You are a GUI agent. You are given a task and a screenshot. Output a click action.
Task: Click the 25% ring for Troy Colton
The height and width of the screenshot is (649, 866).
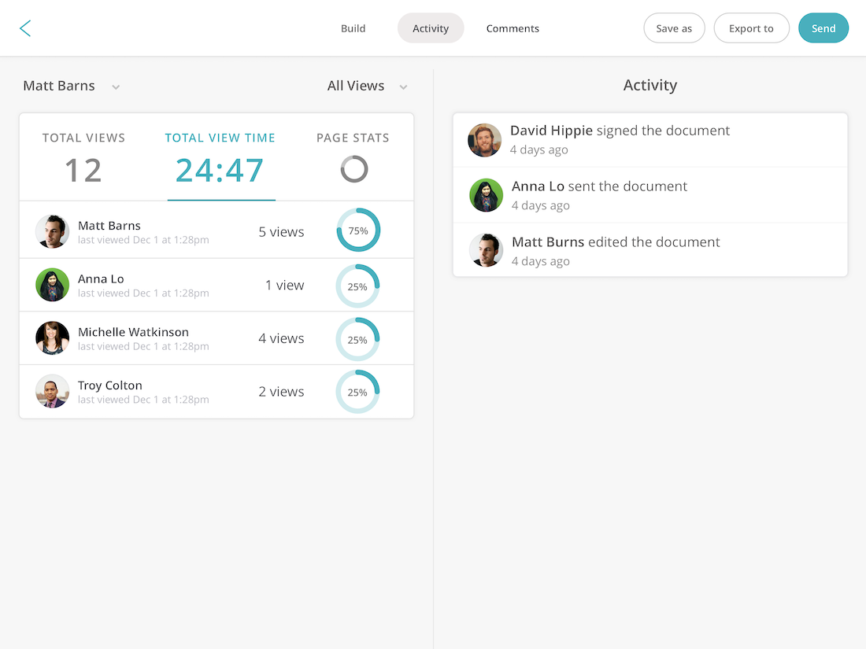tap(358, 392)
